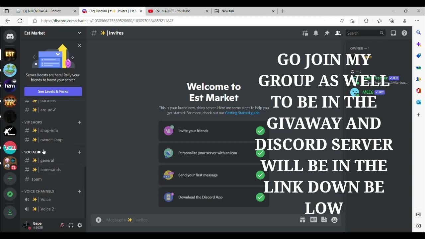Image resolution: width=425 pixels, height=239 pixels.
Task: Create channel in VIP SHOPS category
Action: click(x=79, y=122)
